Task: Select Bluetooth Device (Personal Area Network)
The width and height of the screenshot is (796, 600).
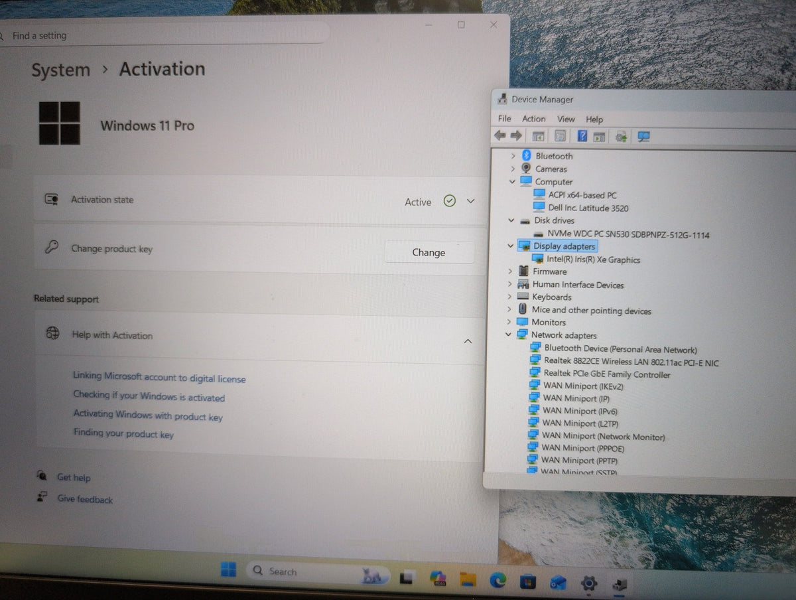Action: [x=620, y=349]
